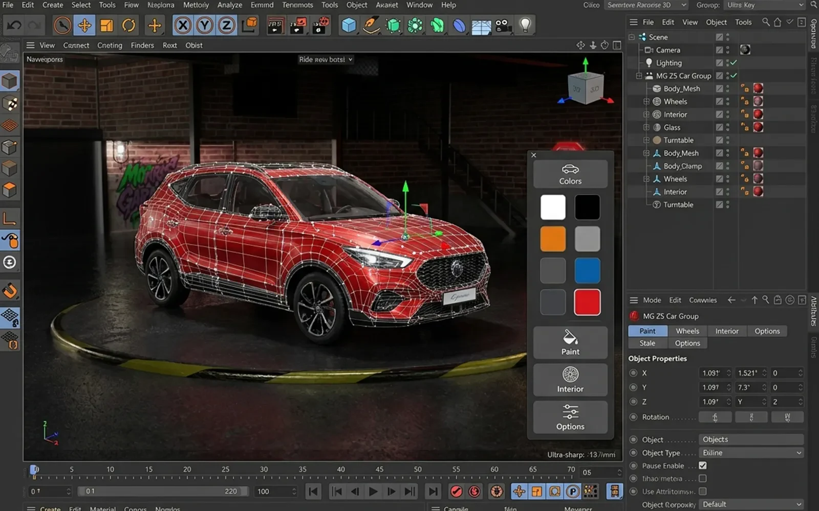Image resolution: width=819 pixels, height=511 pixels.
Task: Open the Window menu
Action: point(419,5)
